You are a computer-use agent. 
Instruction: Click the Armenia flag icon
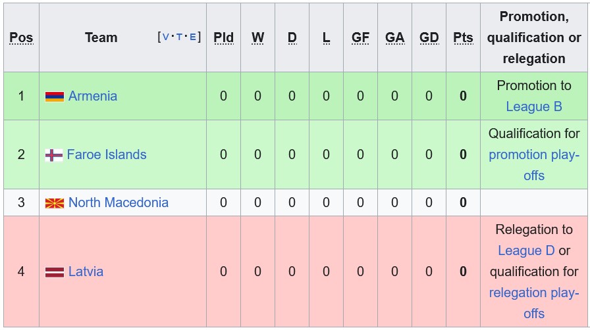point(54,97)
